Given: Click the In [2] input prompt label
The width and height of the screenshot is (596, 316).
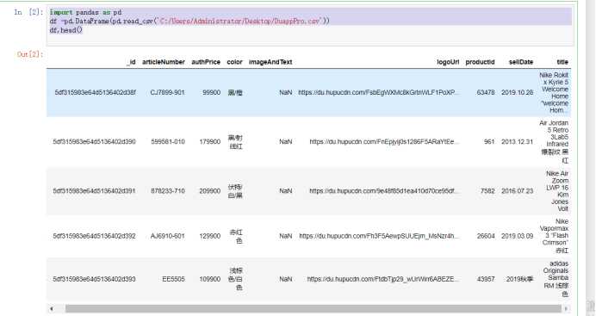Looking at the screenshot, I should [x=28, y=12].
